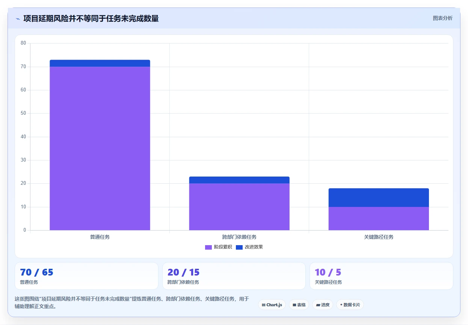Click the blue top segment of 跨部门依赖任务 bar
Image resolution: width=468 pixels, height=325 pixels.
click(x=239, y=180)
